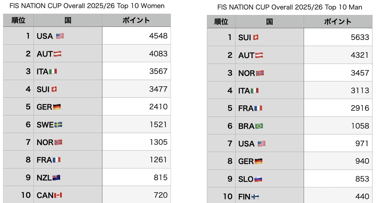Select the 4548 points cell

tap(136, 36)
